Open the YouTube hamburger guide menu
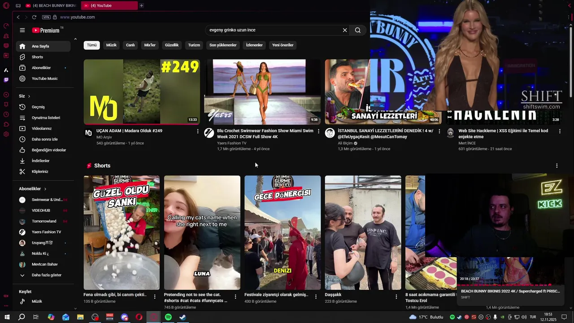The image size is (574, 323). tap(22, 30)
